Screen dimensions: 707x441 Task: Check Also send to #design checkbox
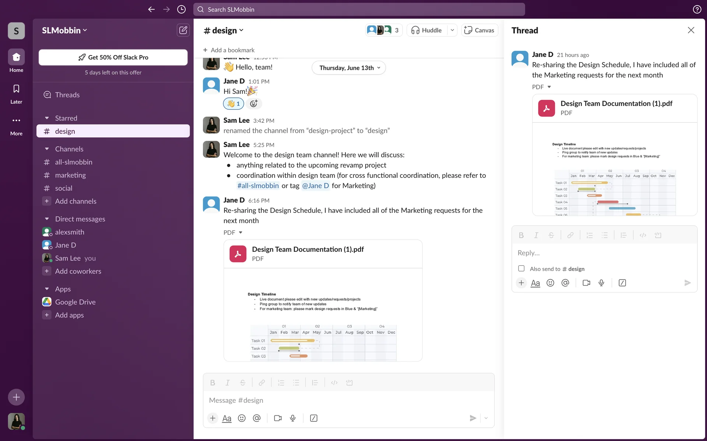pyautogui.click(x=521, y=269)
